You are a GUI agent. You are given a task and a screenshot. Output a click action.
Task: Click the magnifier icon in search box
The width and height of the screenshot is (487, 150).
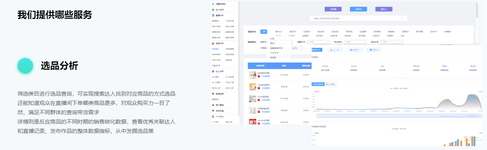point(402,18)
